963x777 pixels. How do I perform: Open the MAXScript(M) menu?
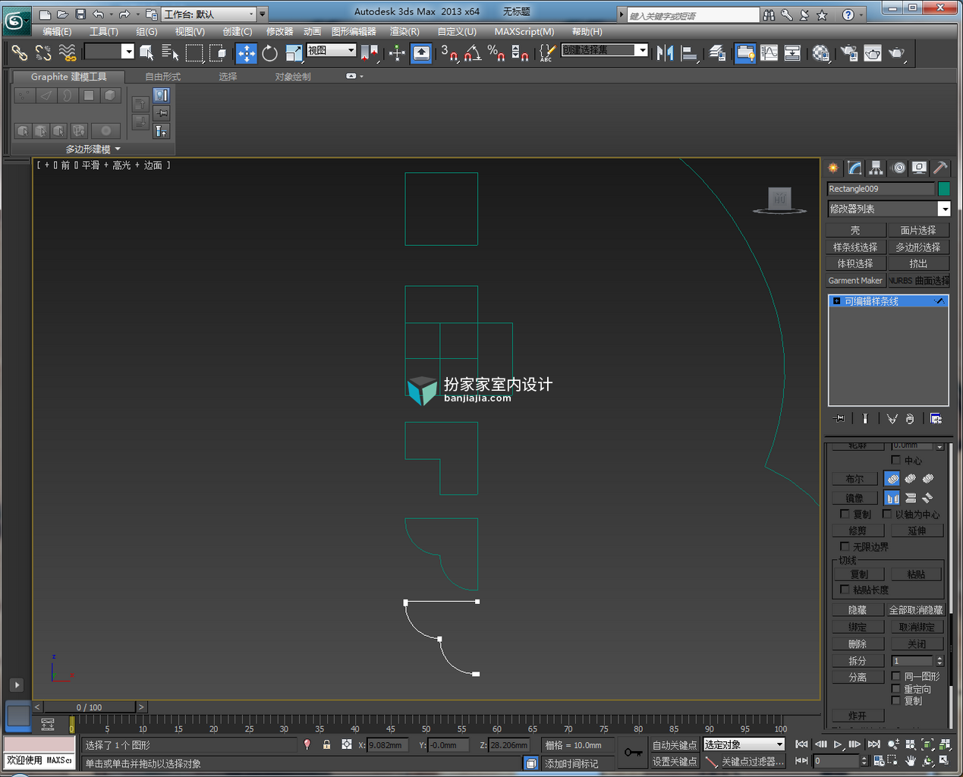tap(524, 31)
